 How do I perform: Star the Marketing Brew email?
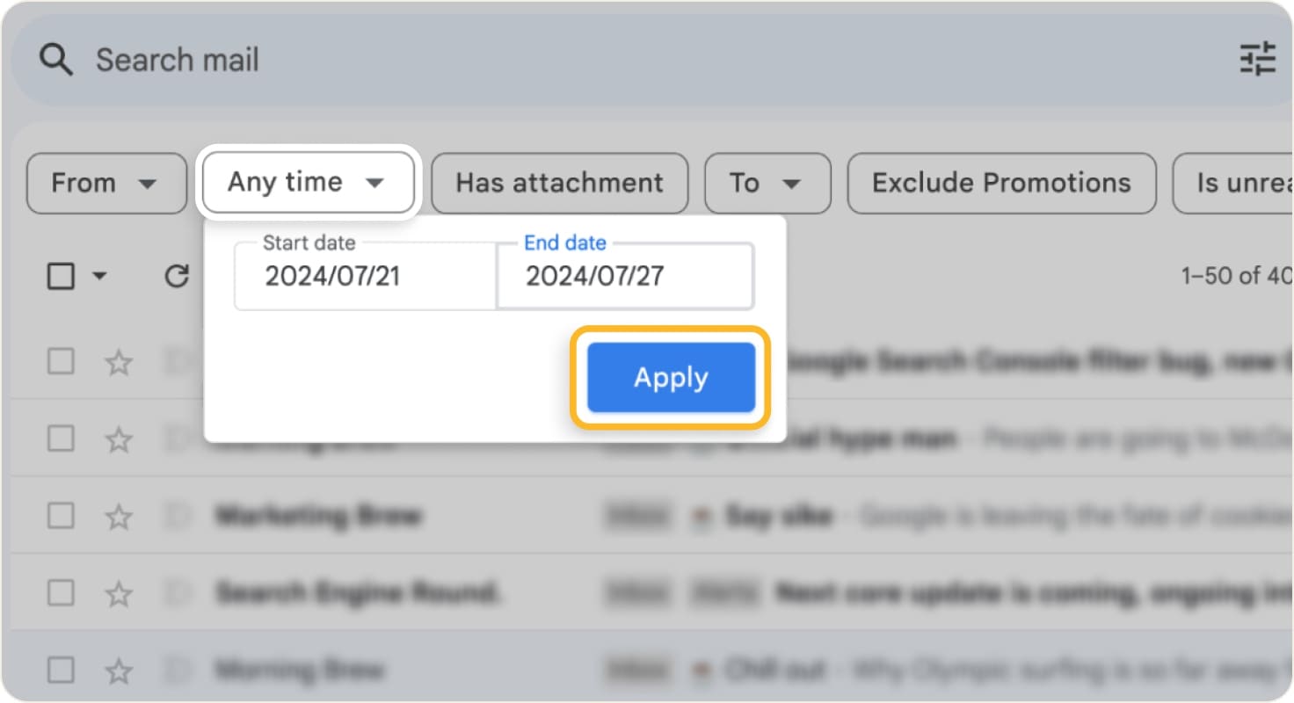119,516
